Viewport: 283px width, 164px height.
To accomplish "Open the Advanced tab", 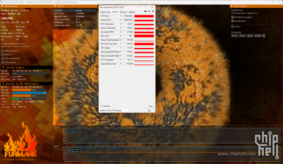I will point(123,12).
